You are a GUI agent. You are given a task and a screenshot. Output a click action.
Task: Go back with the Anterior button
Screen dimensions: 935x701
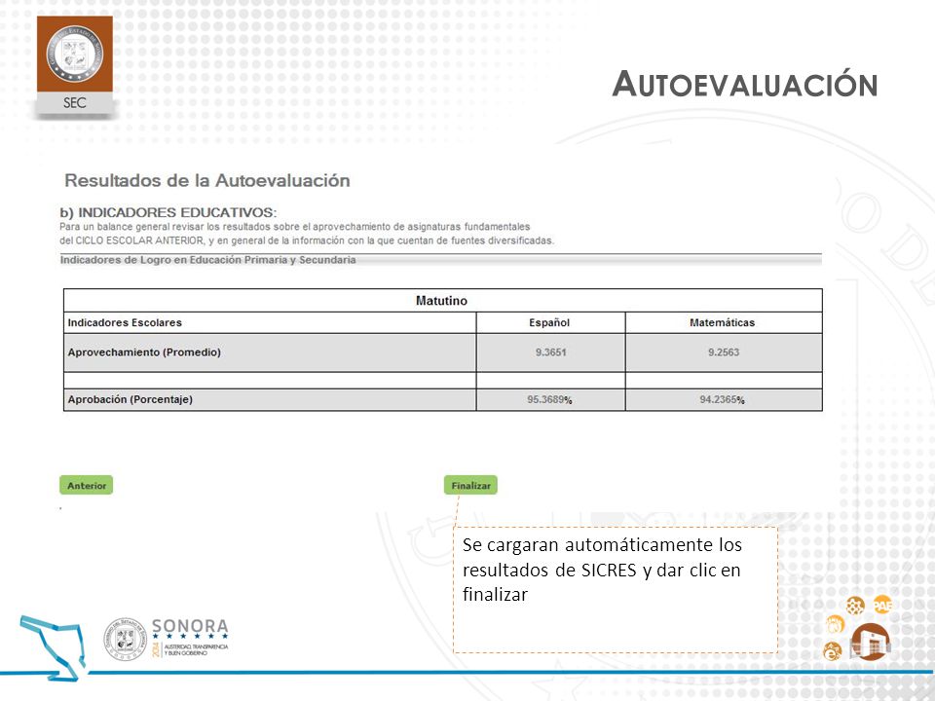click(87, 485)
